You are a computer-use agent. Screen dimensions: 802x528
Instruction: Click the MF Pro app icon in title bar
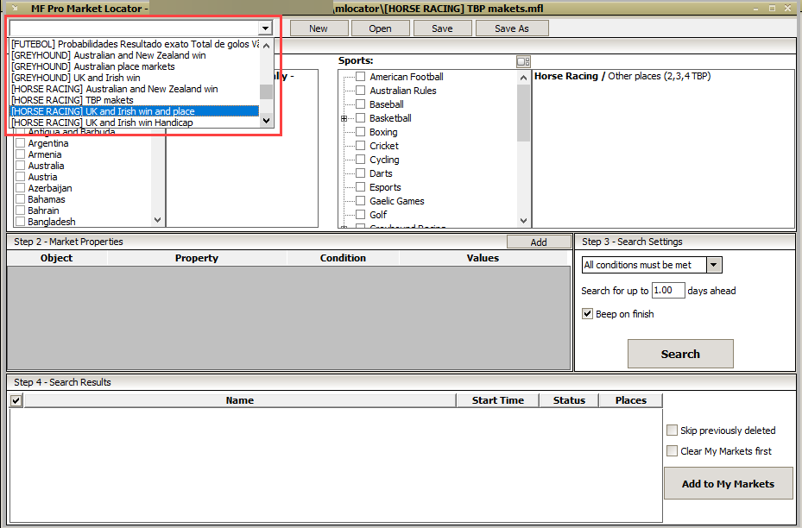(x=15, y=9)
